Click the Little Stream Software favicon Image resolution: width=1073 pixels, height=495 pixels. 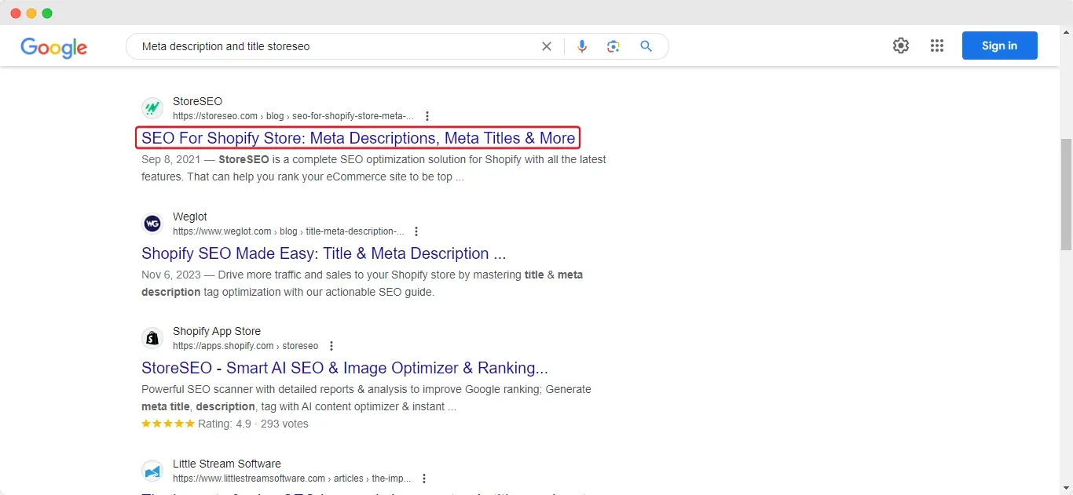152,471
